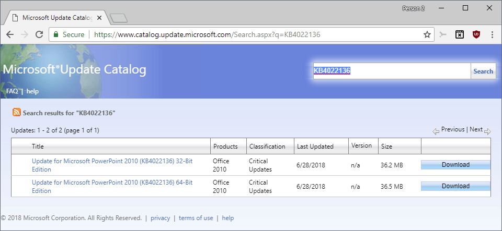
Task: Click the 'Updates: 1 - 2 of 2' count text
Action: (x=55, y=130)
